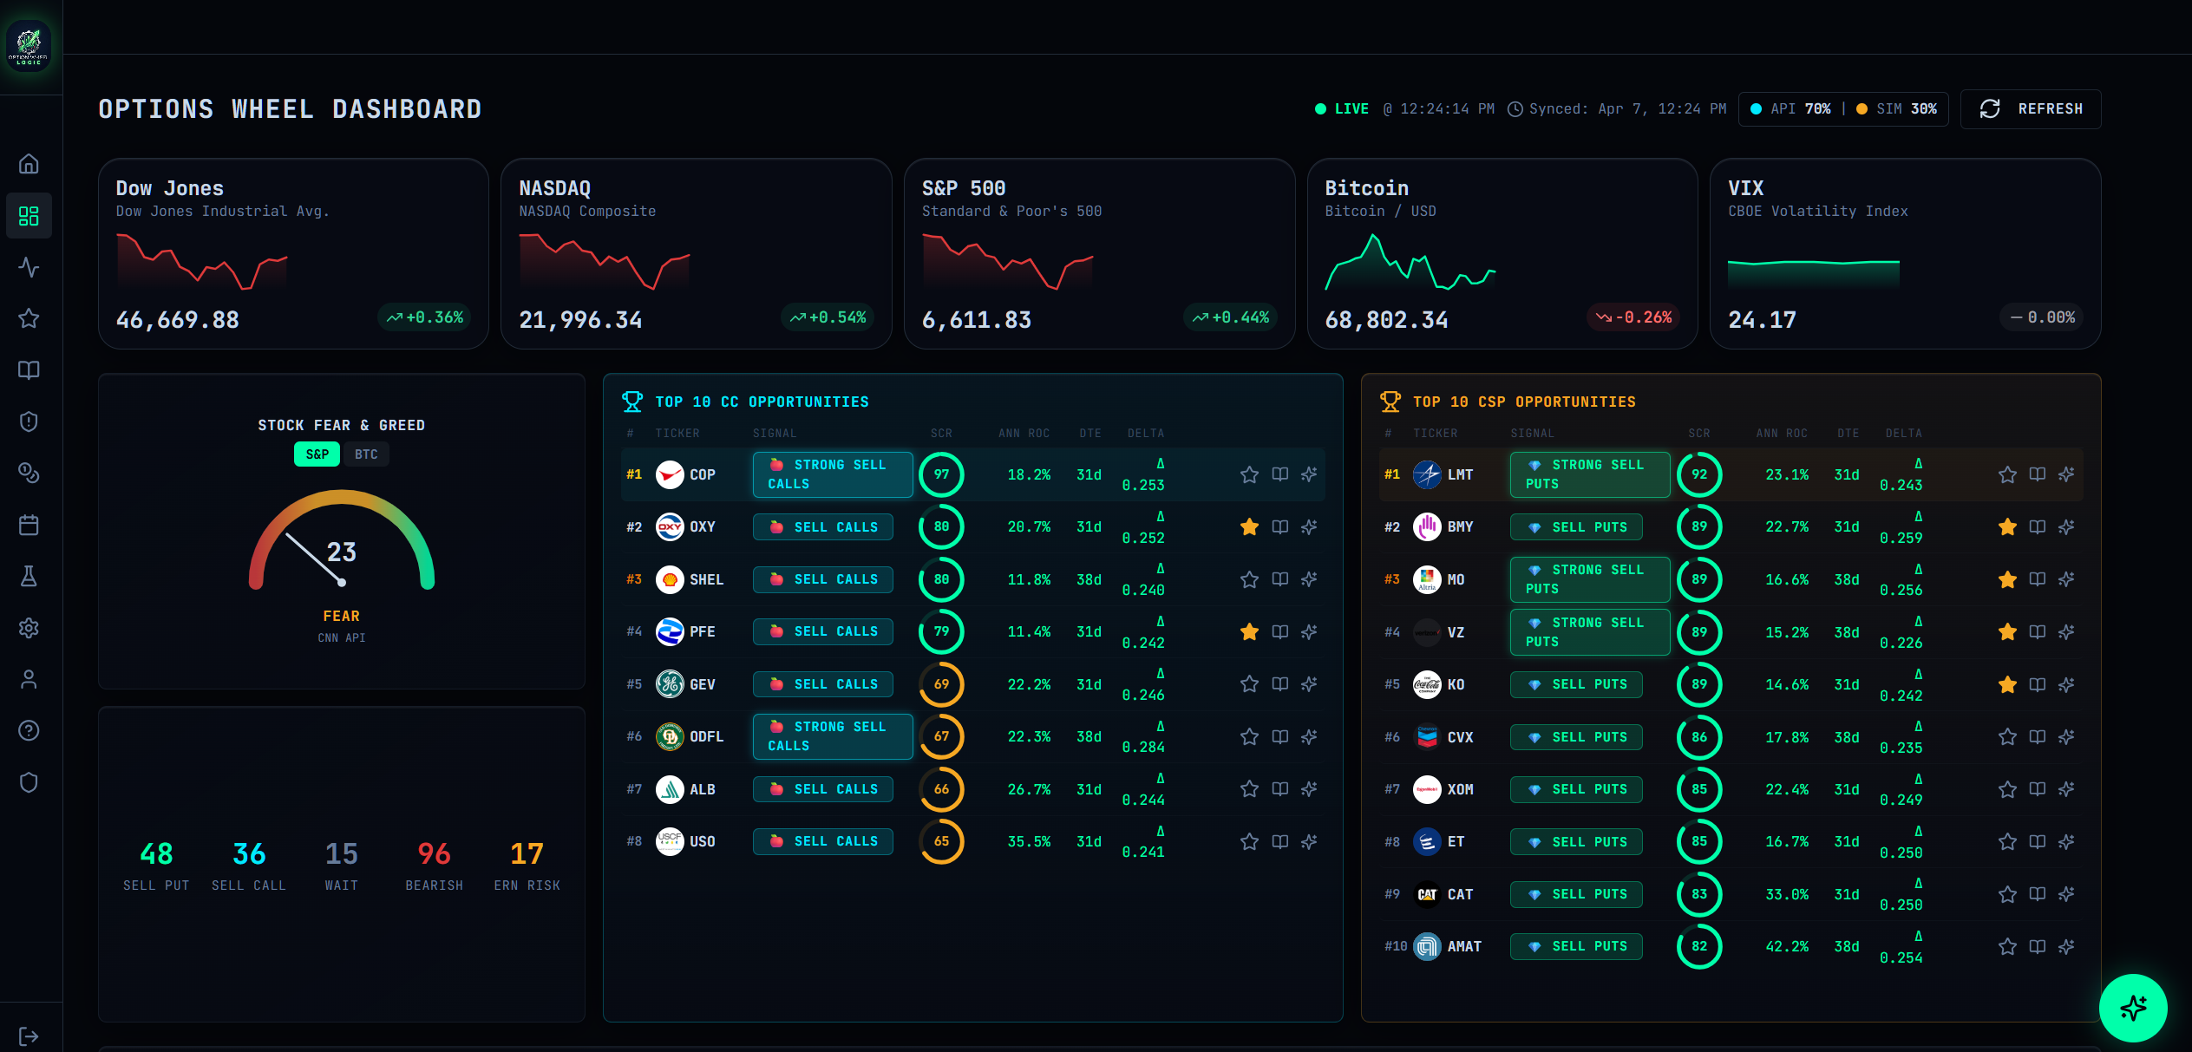Unstar OXY in CC opportunities
This screenshot has width=2192, height=1052.
pyautogui.click(x=1249, y=527)
